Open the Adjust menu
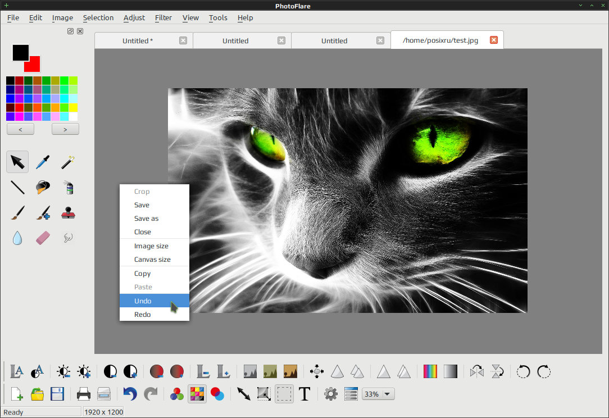Screen dimensions: 609x418 pyautogui.click(x=134, y=17)
